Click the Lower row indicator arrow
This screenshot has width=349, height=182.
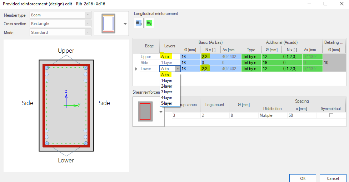136,69
